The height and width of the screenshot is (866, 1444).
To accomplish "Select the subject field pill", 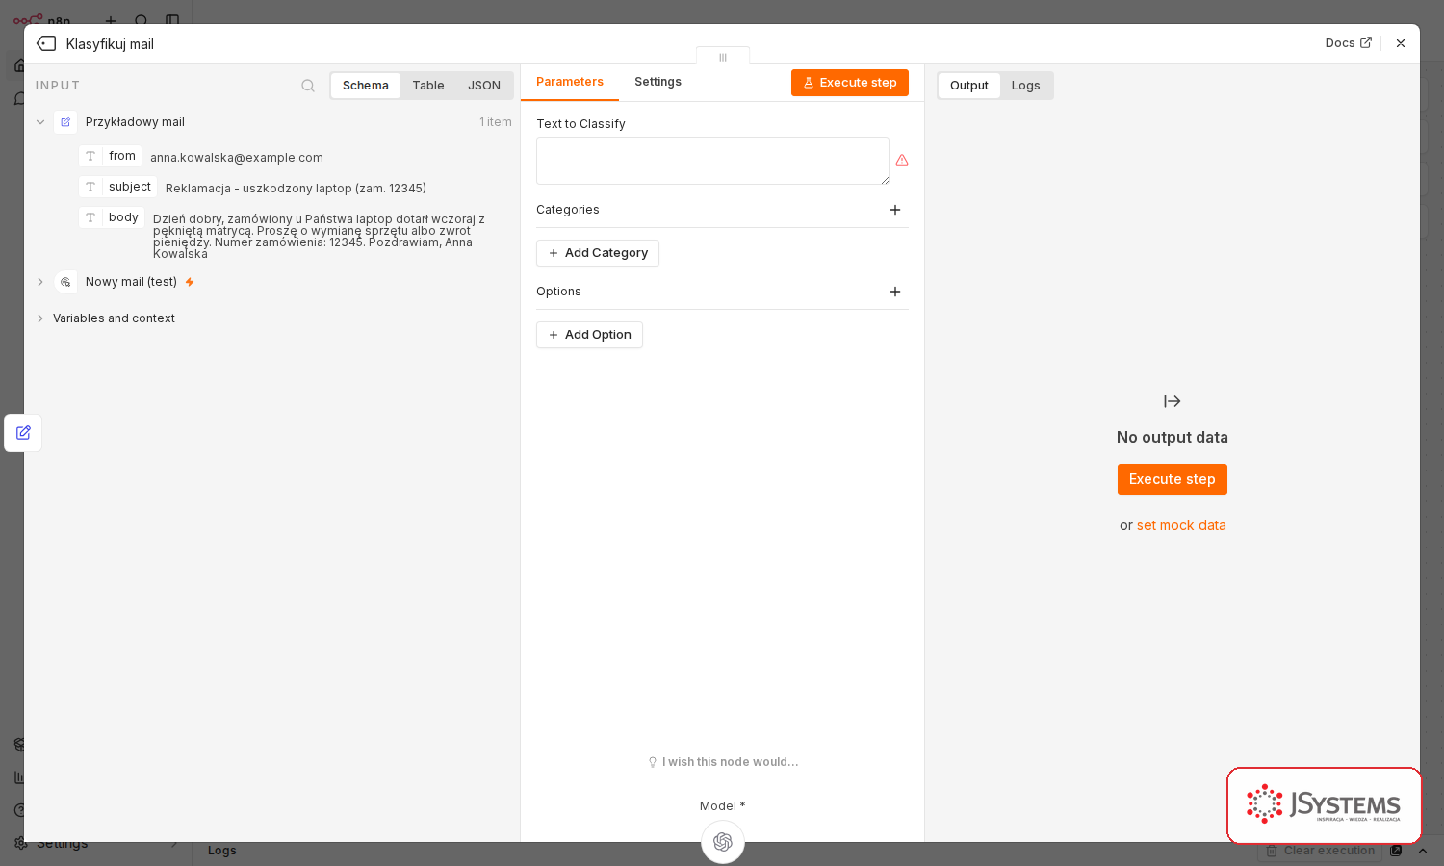I will (x=117, y=187).
